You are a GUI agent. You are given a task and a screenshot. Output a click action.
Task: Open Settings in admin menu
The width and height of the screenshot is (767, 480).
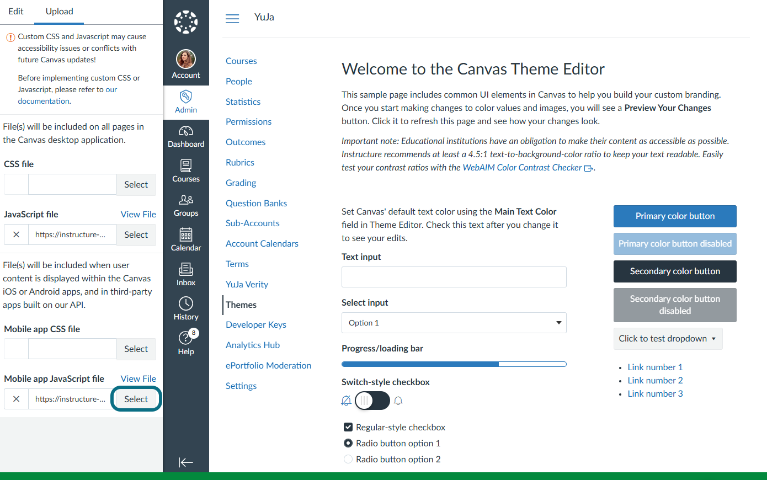tap(241, 386)
